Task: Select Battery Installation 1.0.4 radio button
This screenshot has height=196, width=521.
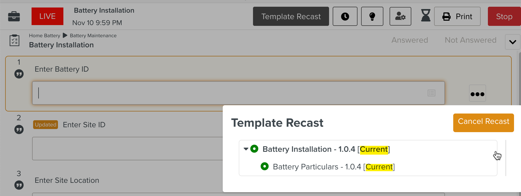Action: [254, 149]
